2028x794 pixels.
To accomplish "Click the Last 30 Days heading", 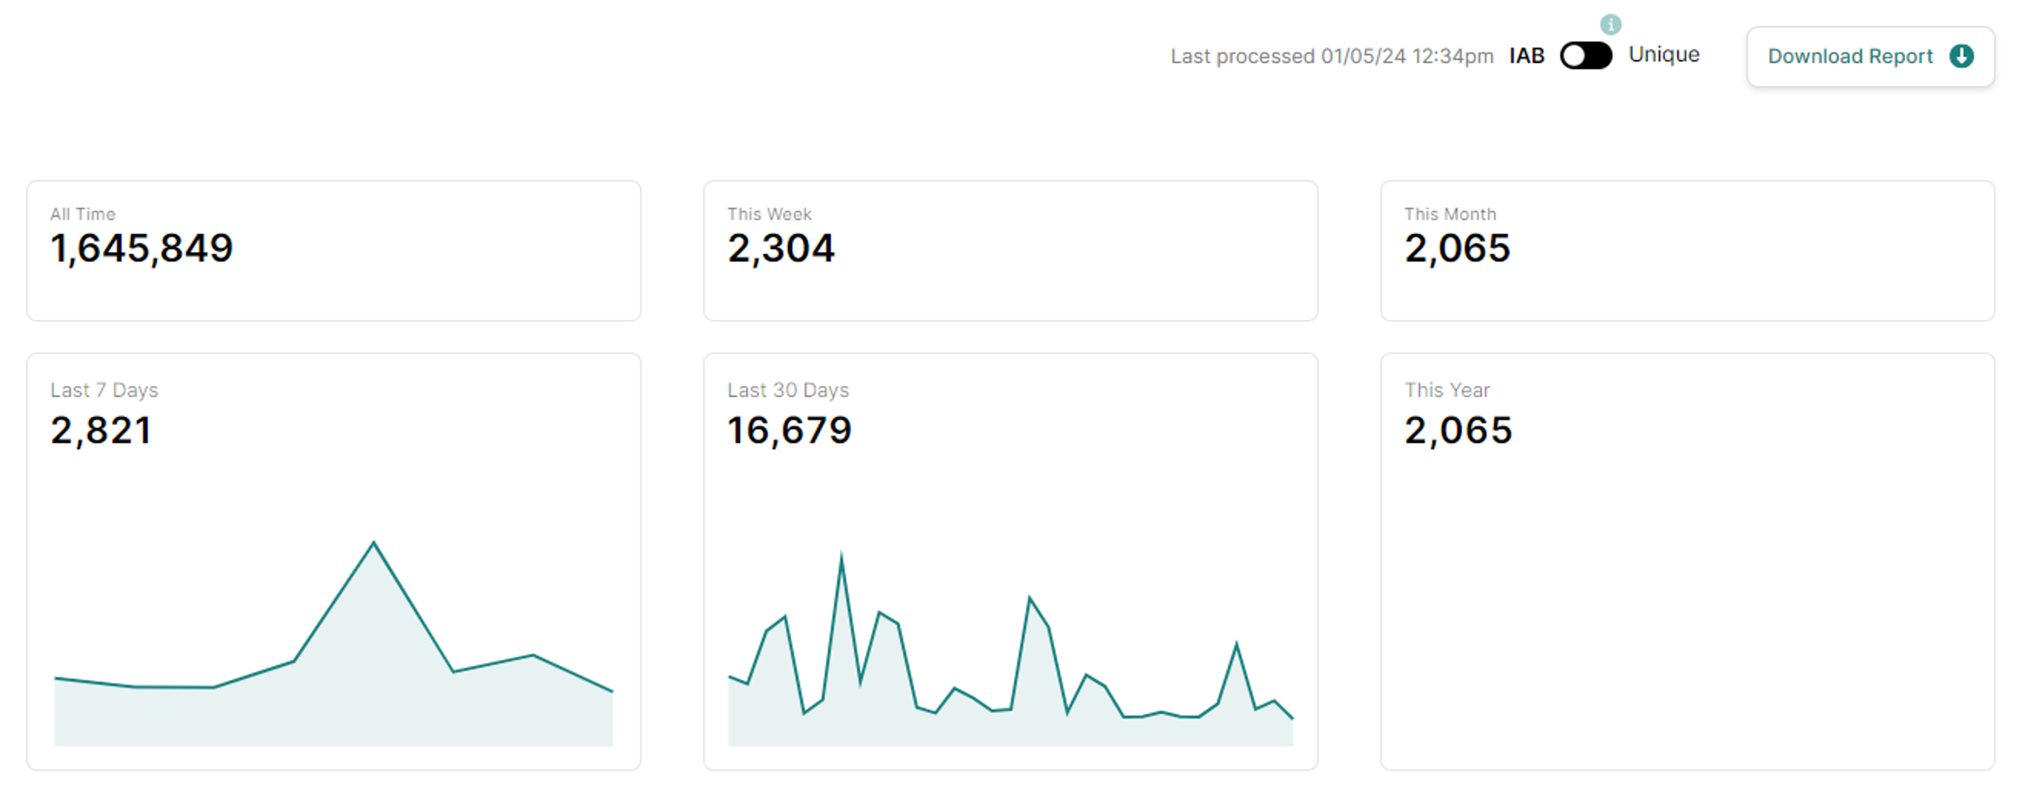I will pyautogui.click(x=787, y=391).
